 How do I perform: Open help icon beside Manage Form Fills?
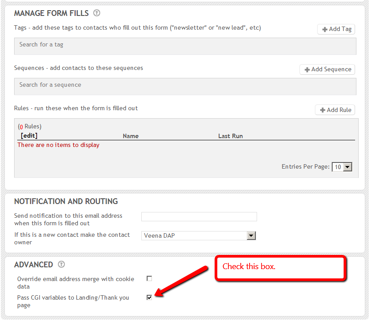[x=97, y=13]
